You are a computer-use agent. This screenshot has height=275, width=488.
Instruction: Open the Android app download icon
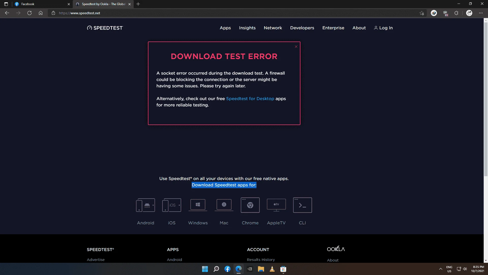pyautogui.click(x=145, y=205)
